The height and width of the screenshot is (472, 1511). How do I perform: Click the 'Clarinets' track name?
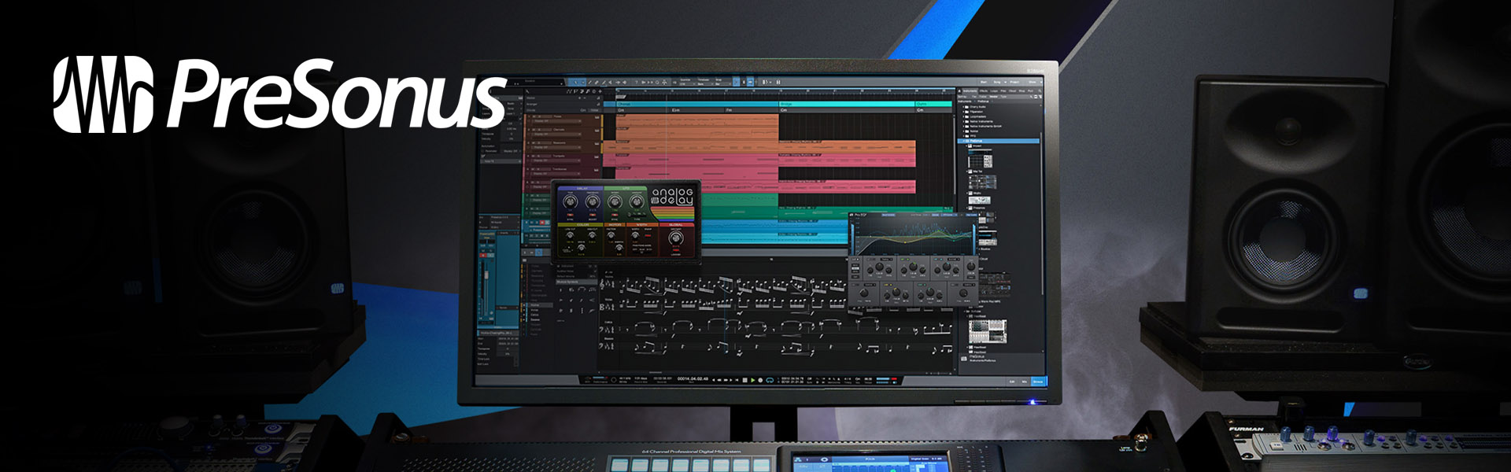(x=559, y=130)
